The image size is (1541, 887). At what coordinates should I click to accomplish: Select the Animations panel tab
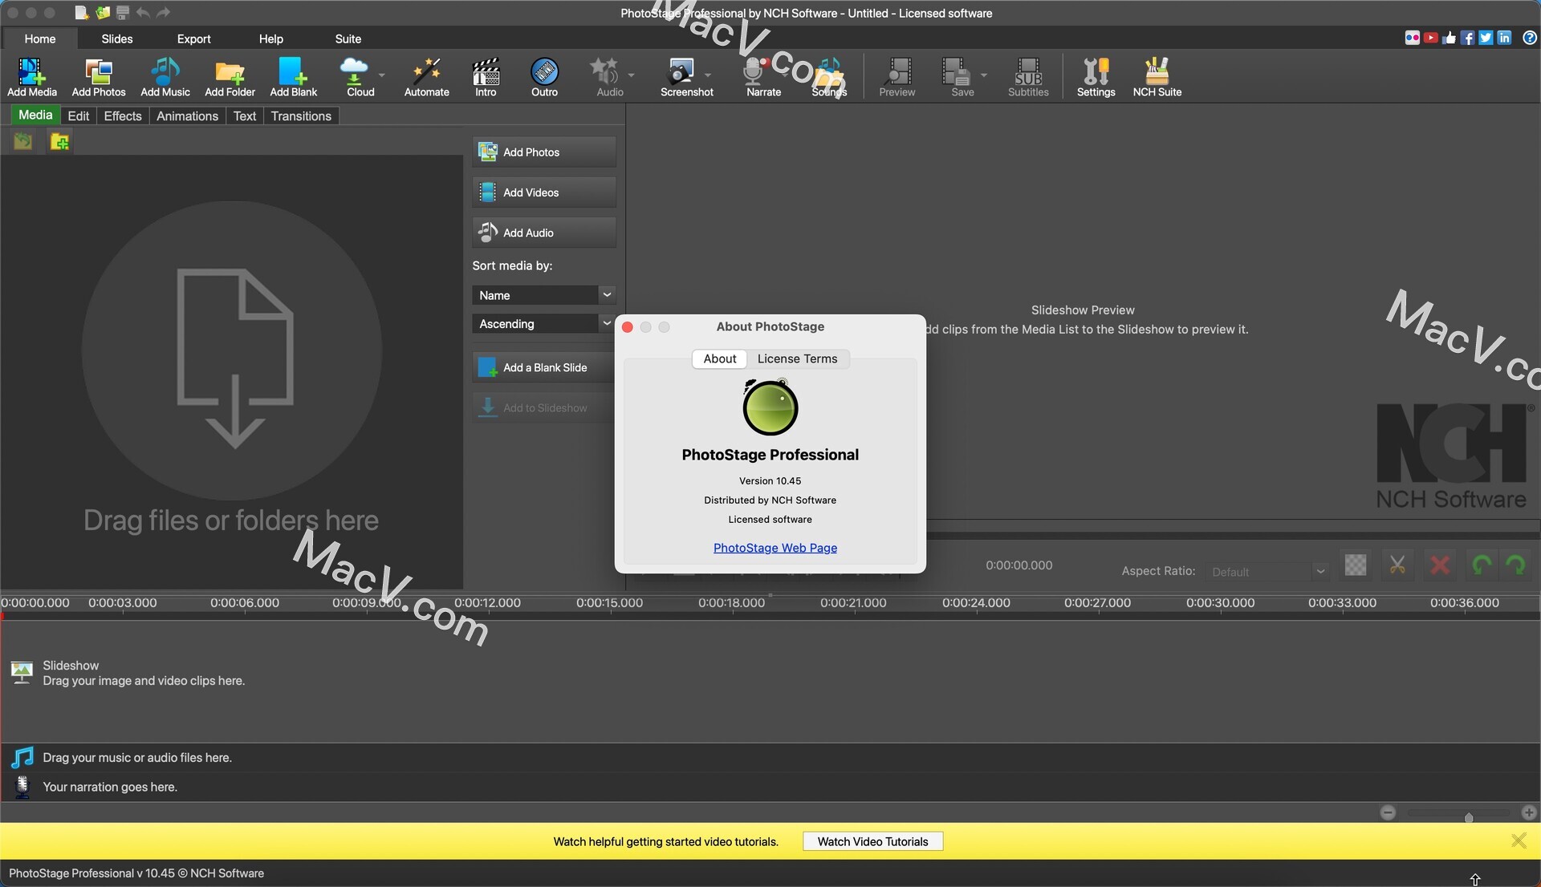[187, 116]
